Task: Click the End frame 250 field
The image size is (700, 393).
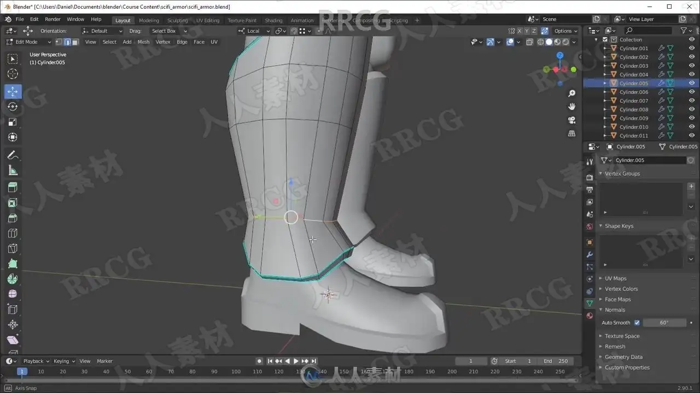Action: [x=555, y=361]
